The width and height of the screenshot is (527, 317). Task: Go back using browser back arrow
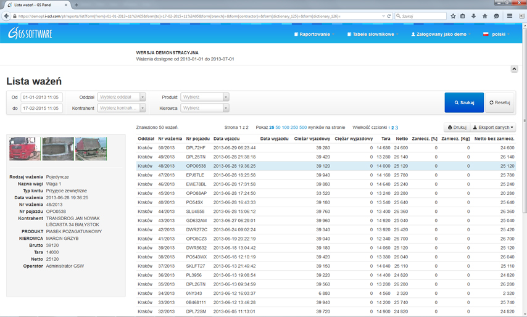click(7, 16)
